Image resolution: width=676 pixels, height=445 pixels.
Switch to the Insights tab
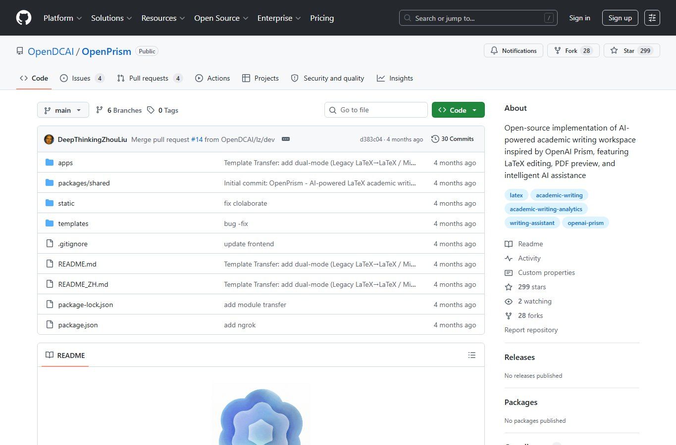pos(395,78)
